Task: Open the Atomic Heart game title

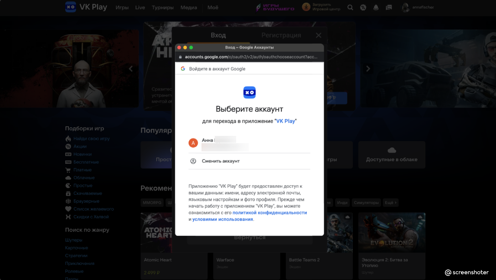Action: click(158, 260)
